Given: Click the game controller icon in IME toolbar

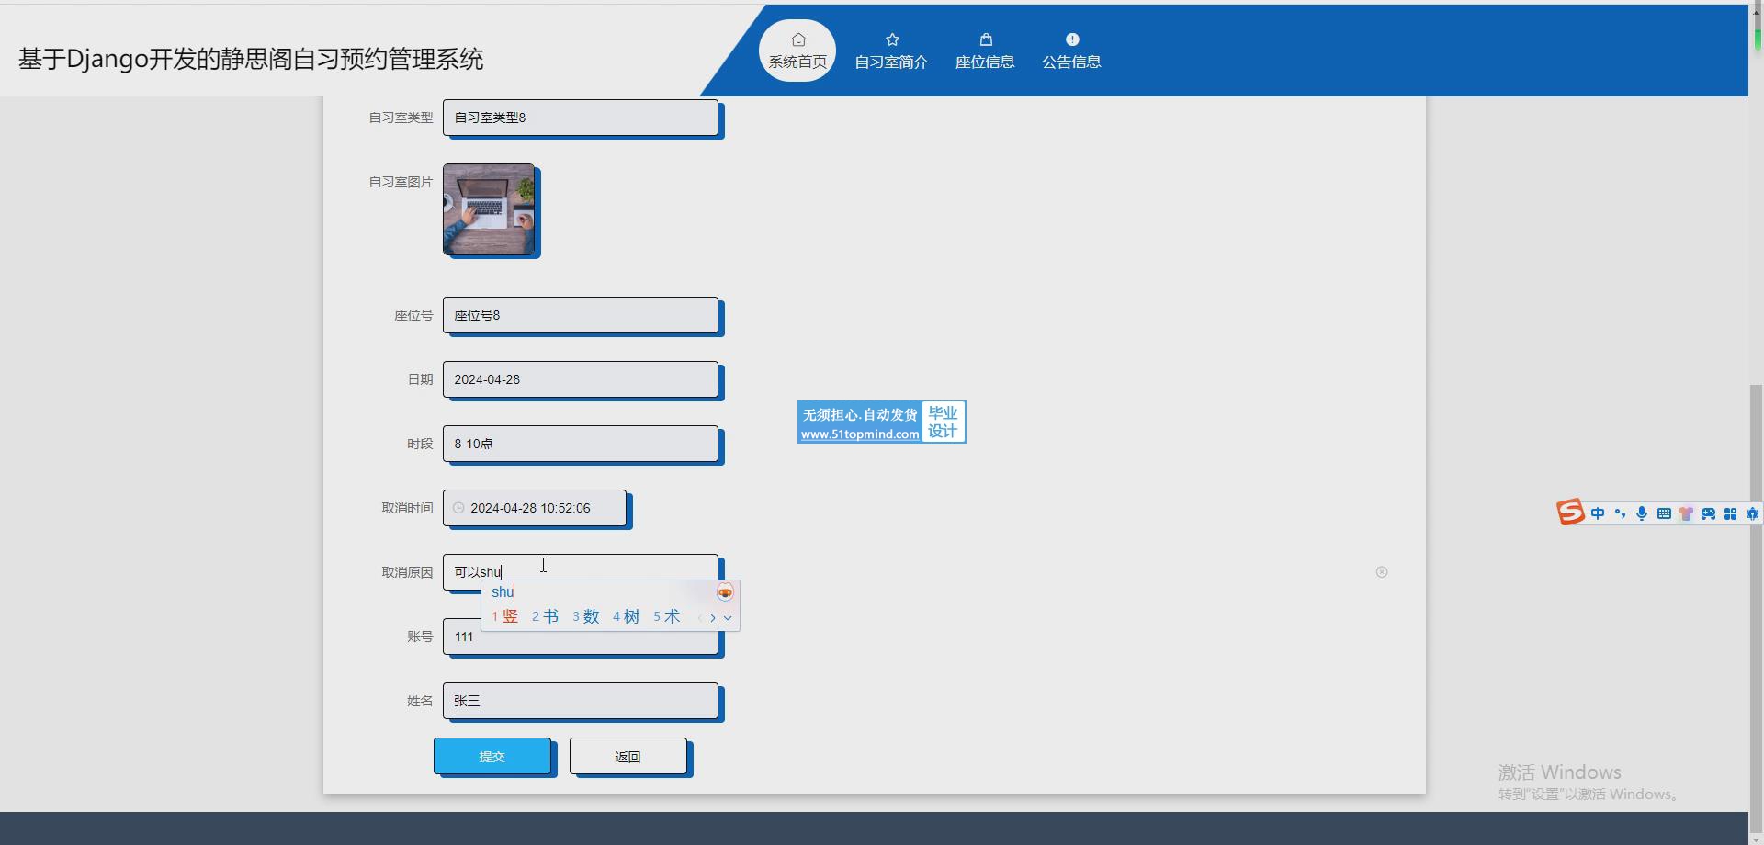Looking at the screenshot, I should tap(1708, 513).
